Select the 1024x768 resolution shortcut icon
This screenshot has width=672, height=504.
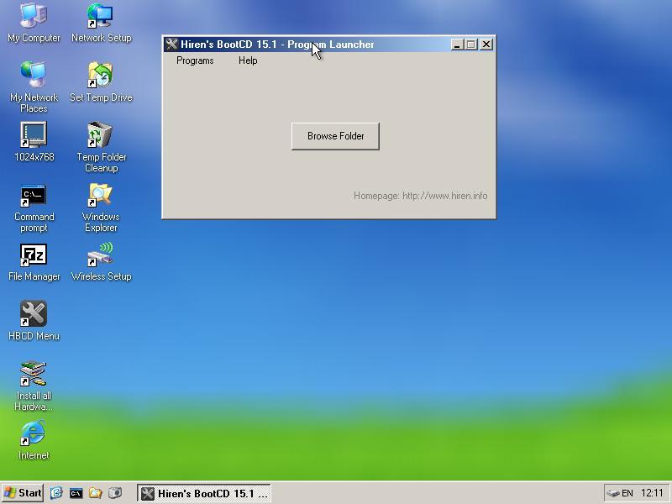coord(34,135)
